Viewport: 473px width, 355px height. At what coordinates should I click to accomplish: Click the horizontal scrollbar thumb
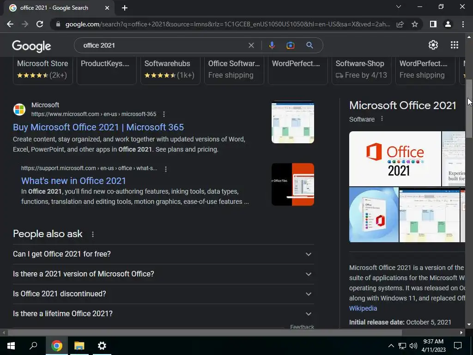pyautogui.click(x=205, y=333)
